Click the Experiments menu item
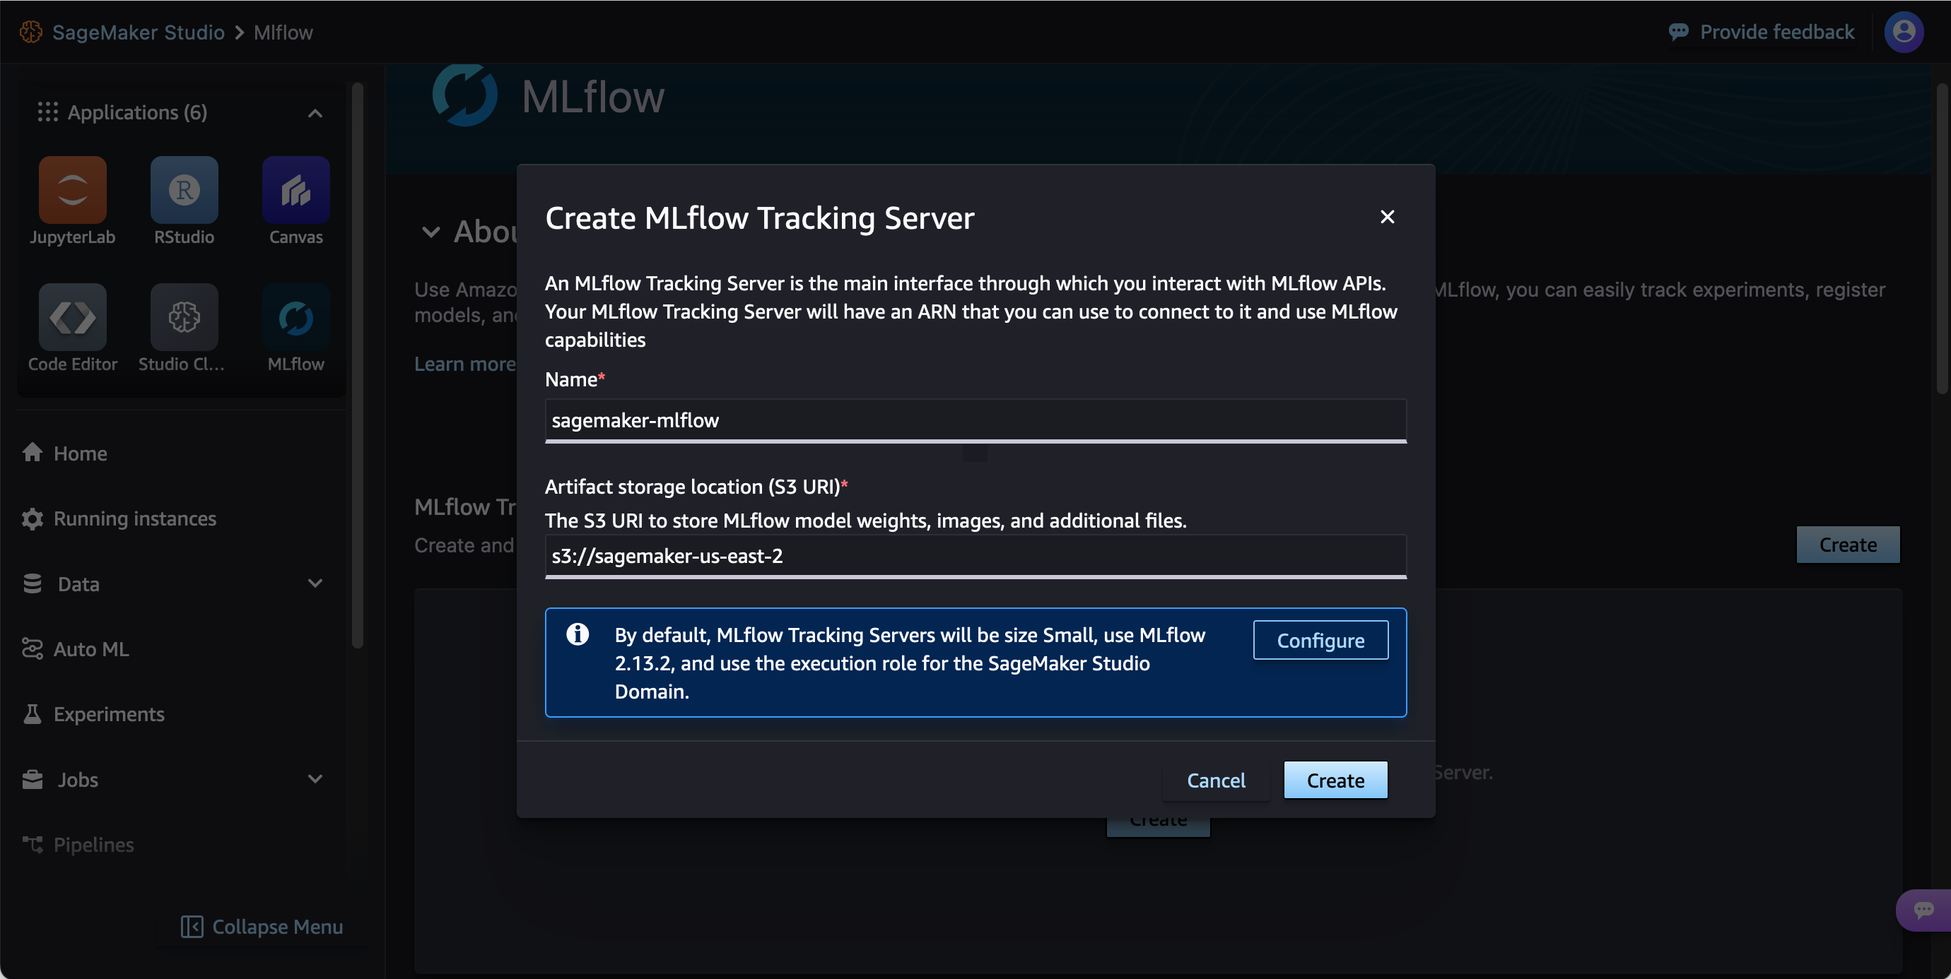This screenshot has height=979, width=1951. 109,713
